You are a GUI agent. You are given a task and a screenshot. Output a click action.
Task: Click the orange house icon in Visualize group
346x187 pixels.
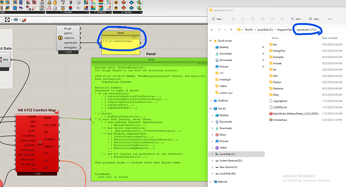coord(55,2)
